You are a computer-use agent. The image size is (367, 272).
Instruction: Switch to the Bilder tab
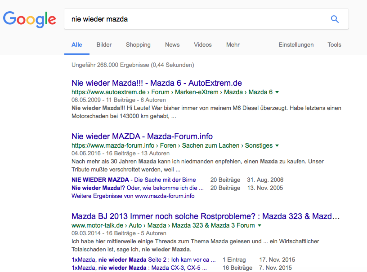click(x=104, y=44)
